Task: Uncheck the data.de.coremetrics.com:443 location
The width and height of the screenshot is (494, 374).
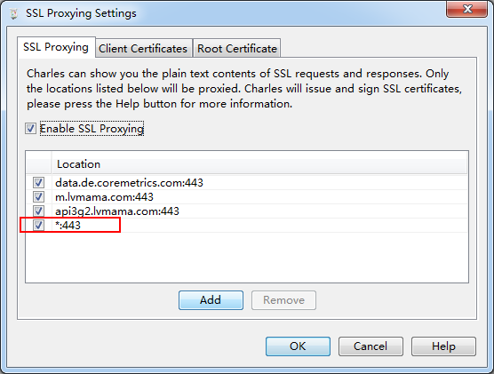Action: (x=38, y=182)
